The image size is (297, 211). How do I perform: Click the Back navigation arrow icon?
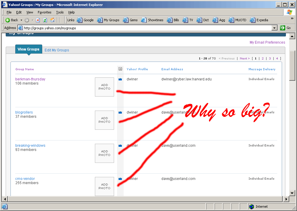pos(8,20)
